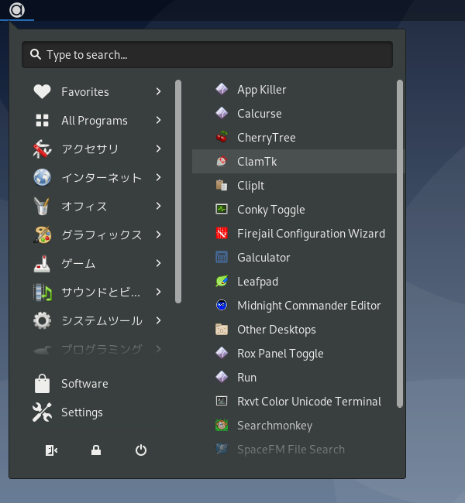465x503 pixels.
Task: Click the search magnifier icon
Action: click(x=36, y=54)
